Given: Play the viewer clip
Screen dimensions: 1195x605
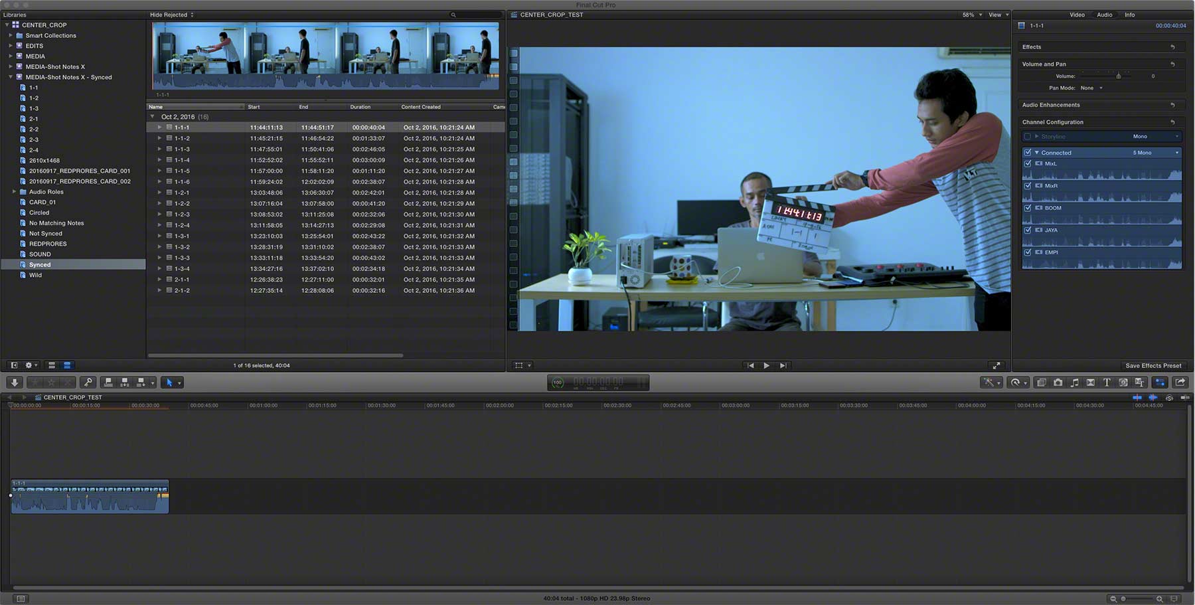Looking at the screenshot, I should [x=766, y=365].
